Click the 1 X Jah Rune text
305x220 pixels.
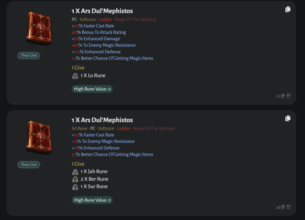coord(94,172)
